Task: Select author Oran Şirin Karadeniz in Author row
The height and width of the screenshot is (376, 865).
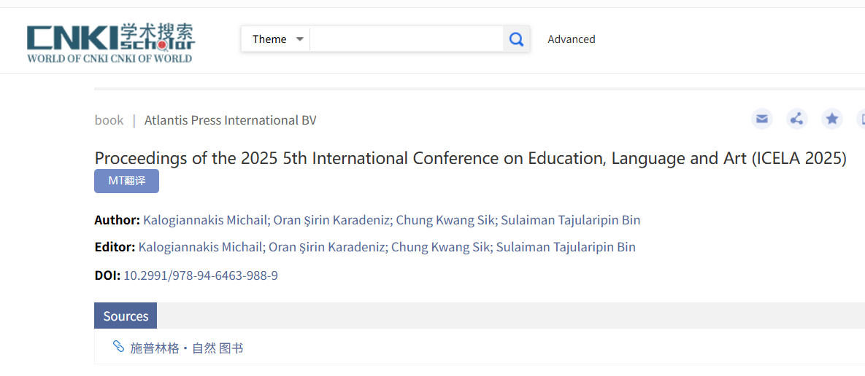Action: click(332, 220)
